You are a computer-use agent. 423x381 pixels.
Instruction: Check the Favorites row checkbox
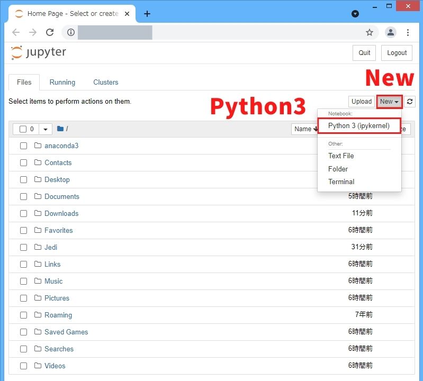tap(23, 231)
